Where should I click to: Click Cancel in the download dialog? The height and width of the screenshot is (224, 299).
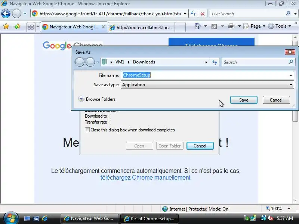tap(200, 146)
